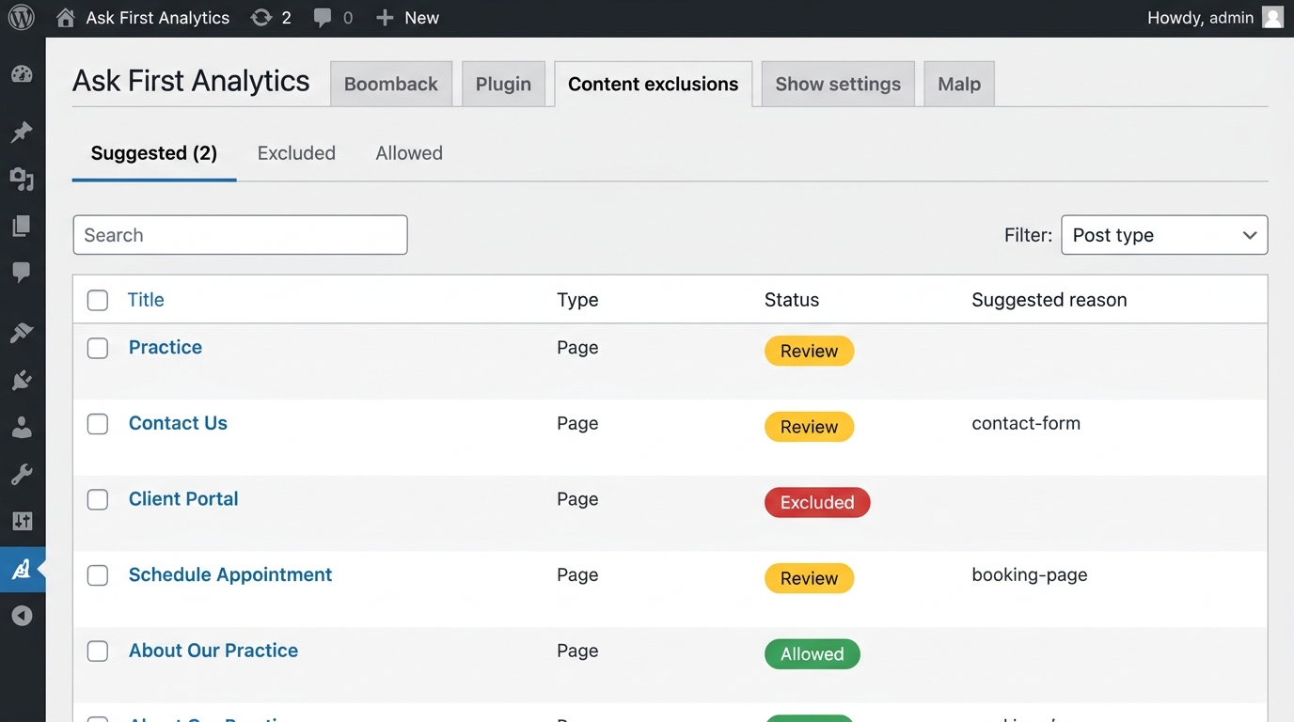Open the Show settings tab
Image resolution: width=1294 pixels, height=722 pixels.
[838, 84]
